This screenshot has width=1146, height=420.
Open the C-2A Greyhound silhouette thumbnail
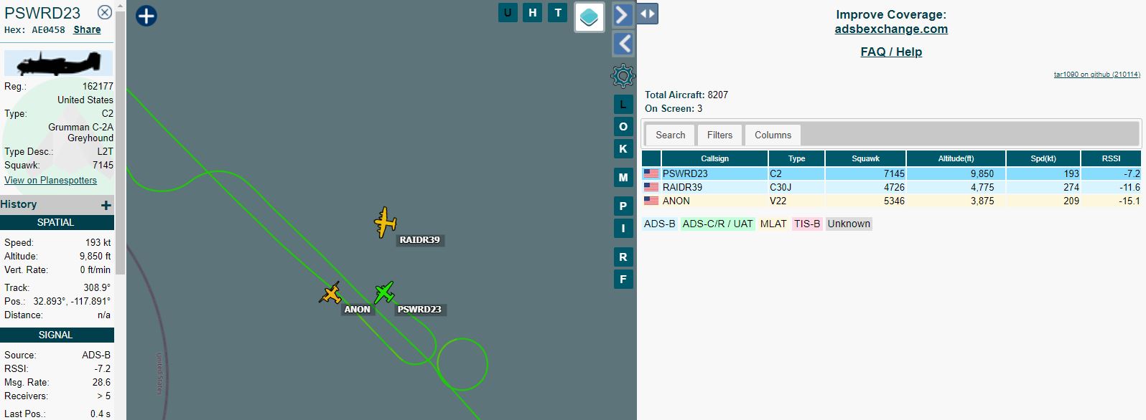click(x=58, y=63)
